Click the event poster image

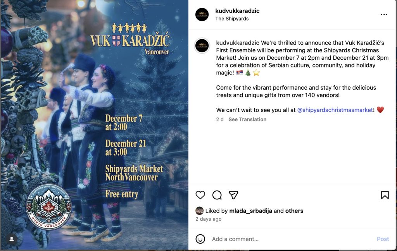(x=94, y=125)
